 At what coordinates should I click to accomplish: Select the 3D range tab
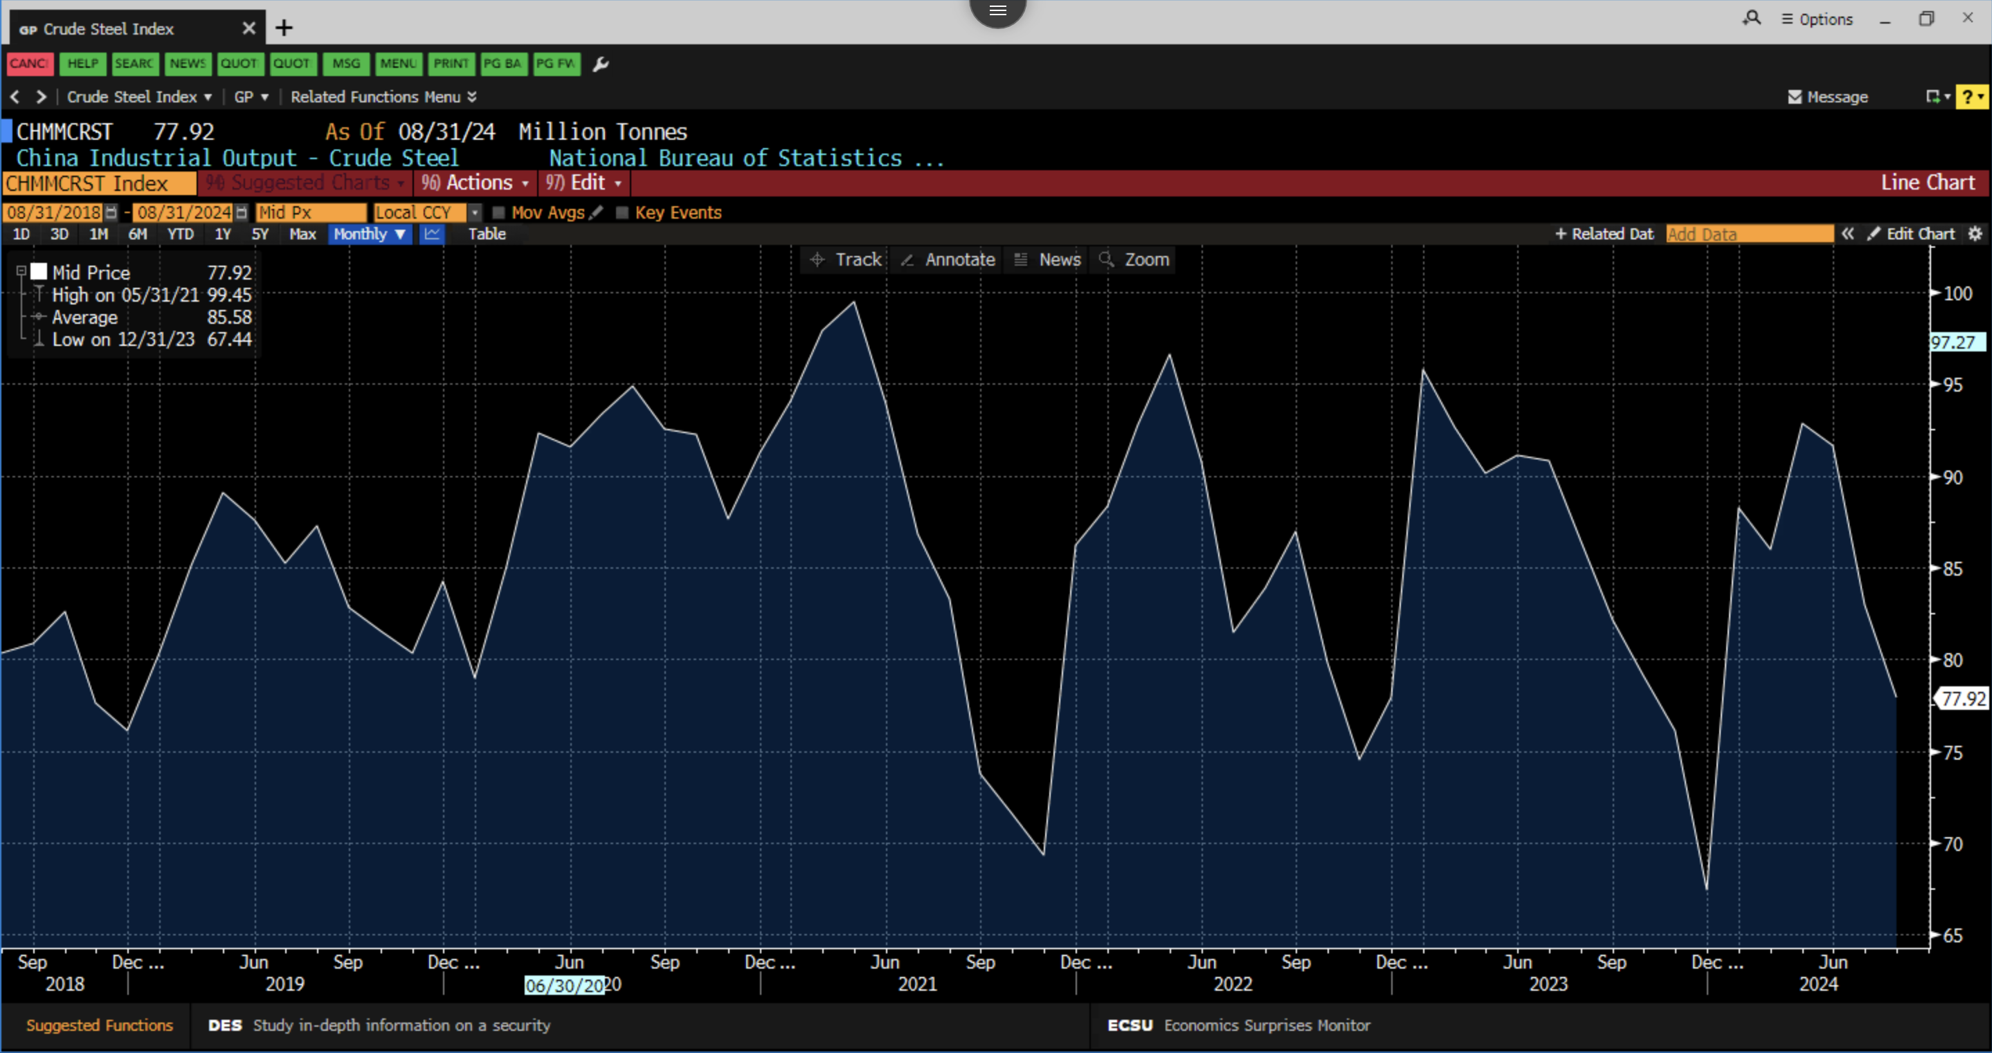(60, 235)
